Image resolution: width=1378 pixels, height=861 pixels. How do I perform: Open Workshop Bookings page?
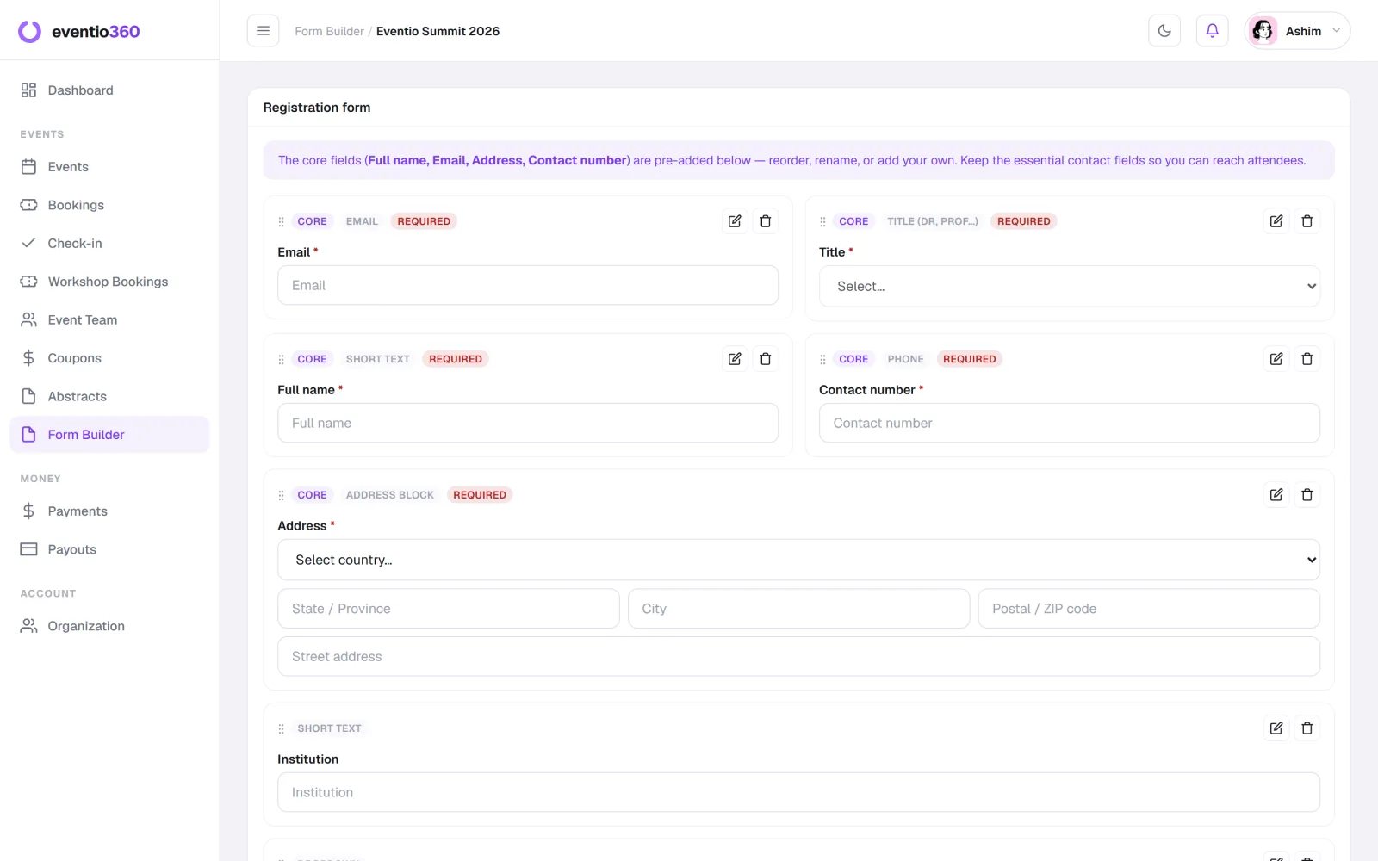[109, 282]
